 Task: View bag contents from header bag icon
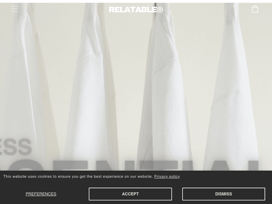click(x=255, y=9)
